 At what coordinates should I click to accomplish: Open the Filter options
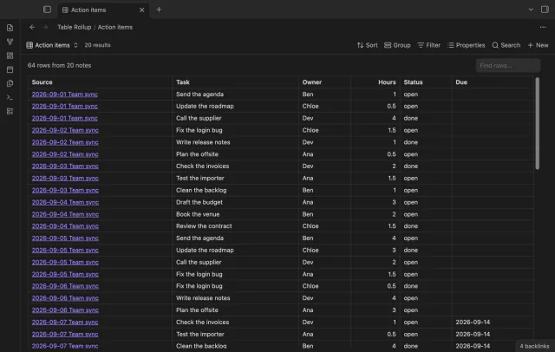click(428, 45)
